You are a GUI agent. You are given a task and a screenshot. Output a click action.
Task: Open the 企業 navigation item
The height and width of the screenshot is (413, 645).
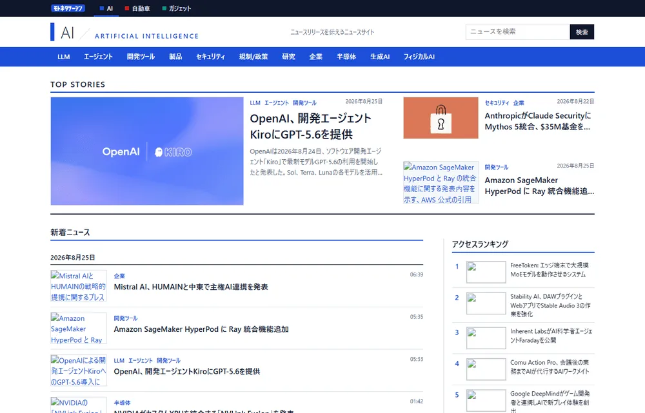point(315,57)
